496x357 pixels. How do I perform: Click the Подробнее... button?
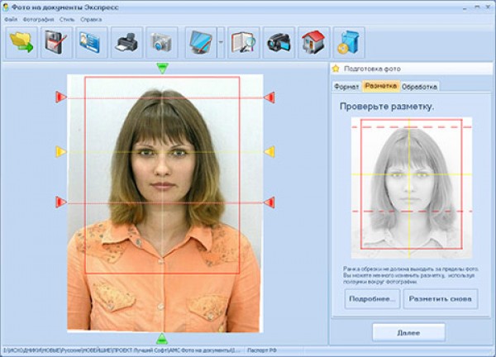373,298
